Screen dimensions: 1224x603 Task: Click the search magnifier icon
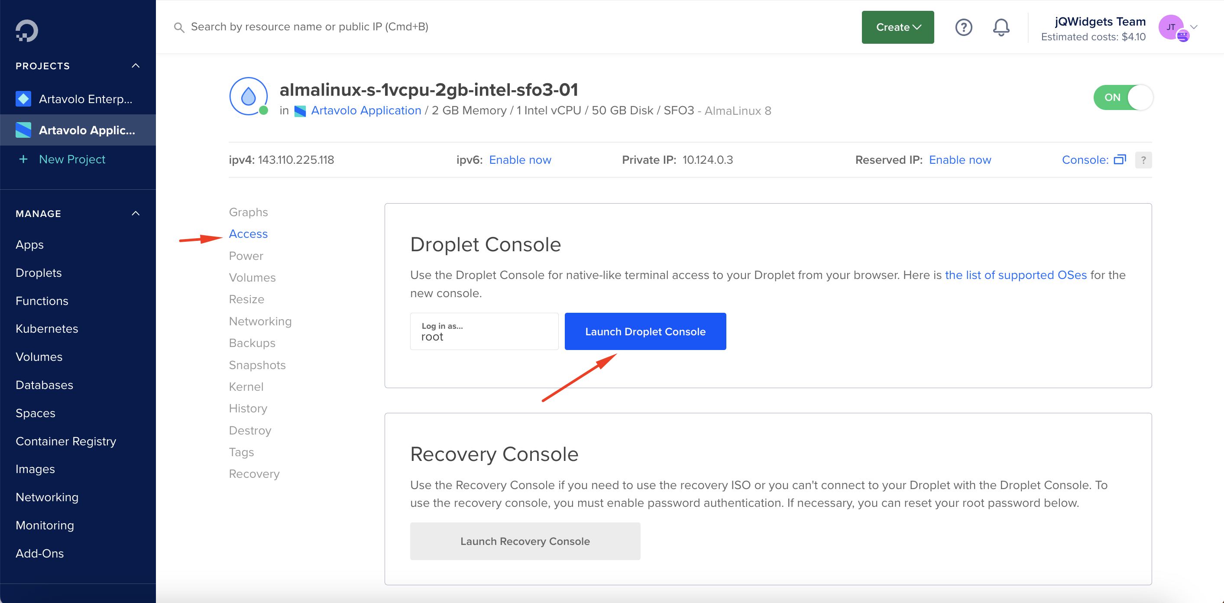(178, 28)
